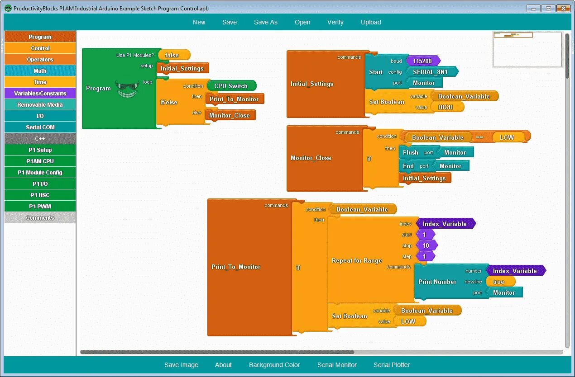This screenshot has height=377, width=575.
Task: Open Serial Plotter from bottom bar
Action: click(392, 365)
